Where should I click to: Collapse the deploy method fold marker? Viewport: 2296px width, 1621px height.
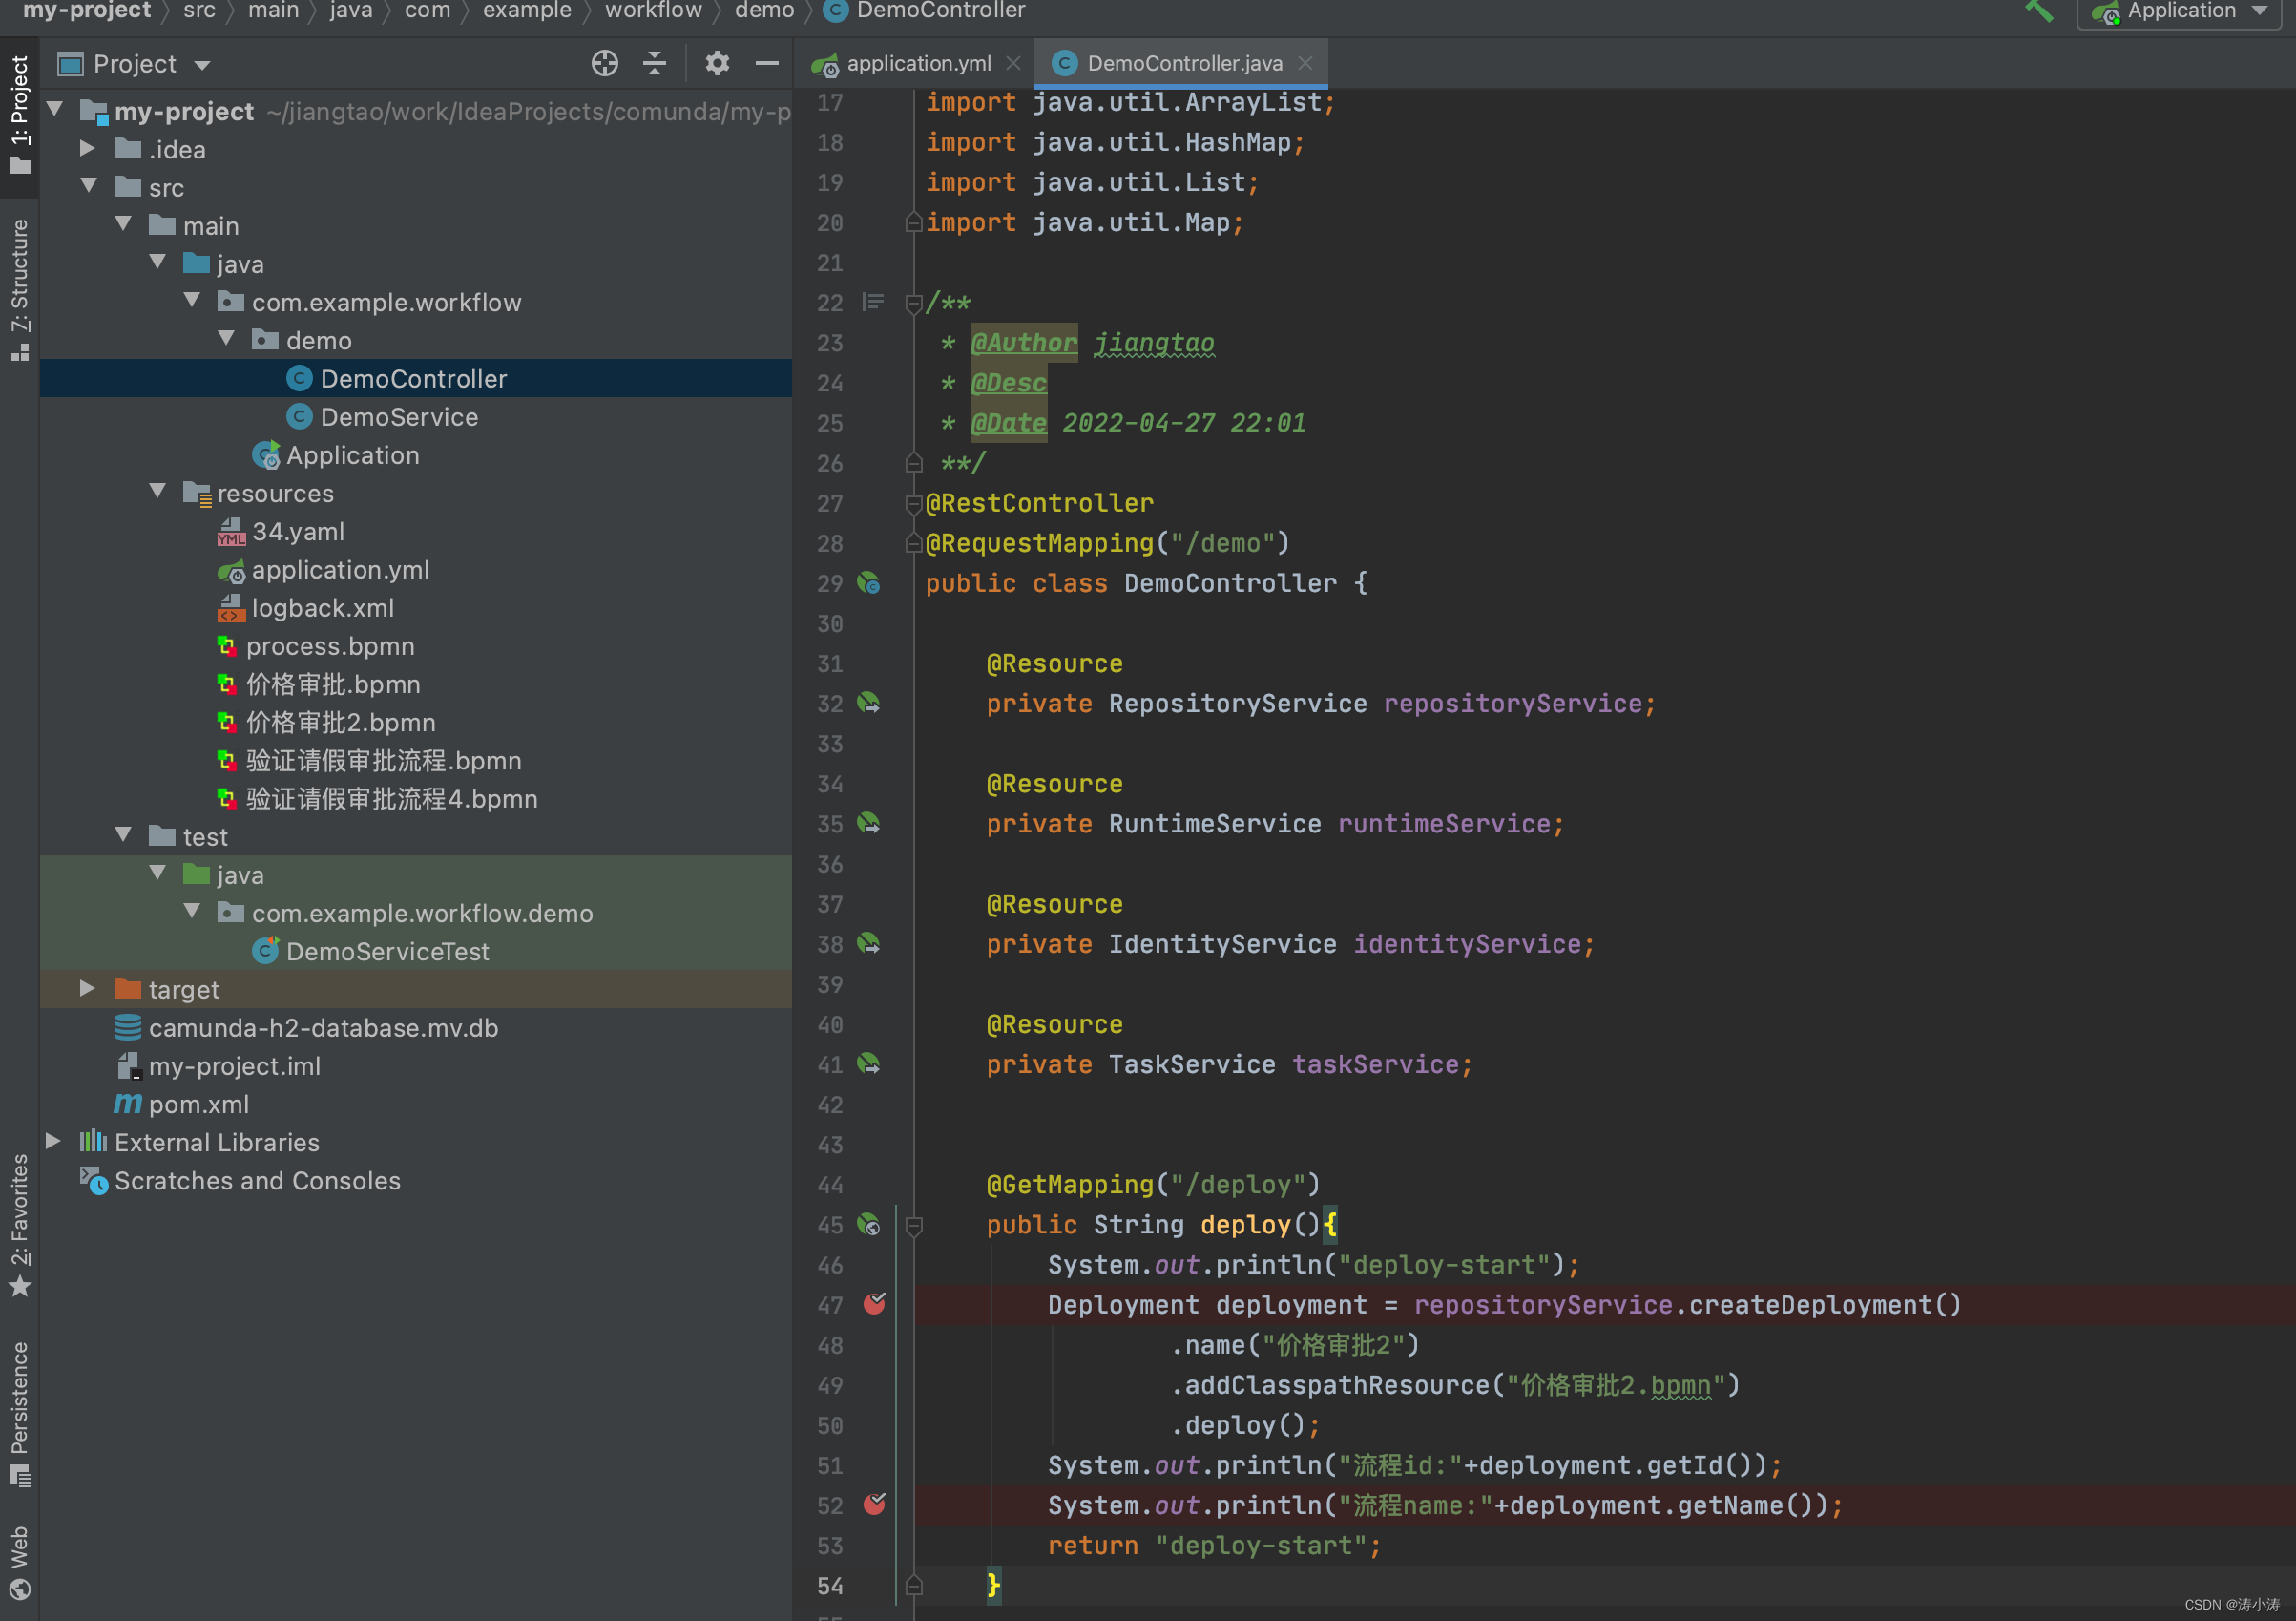point(913,1225)
